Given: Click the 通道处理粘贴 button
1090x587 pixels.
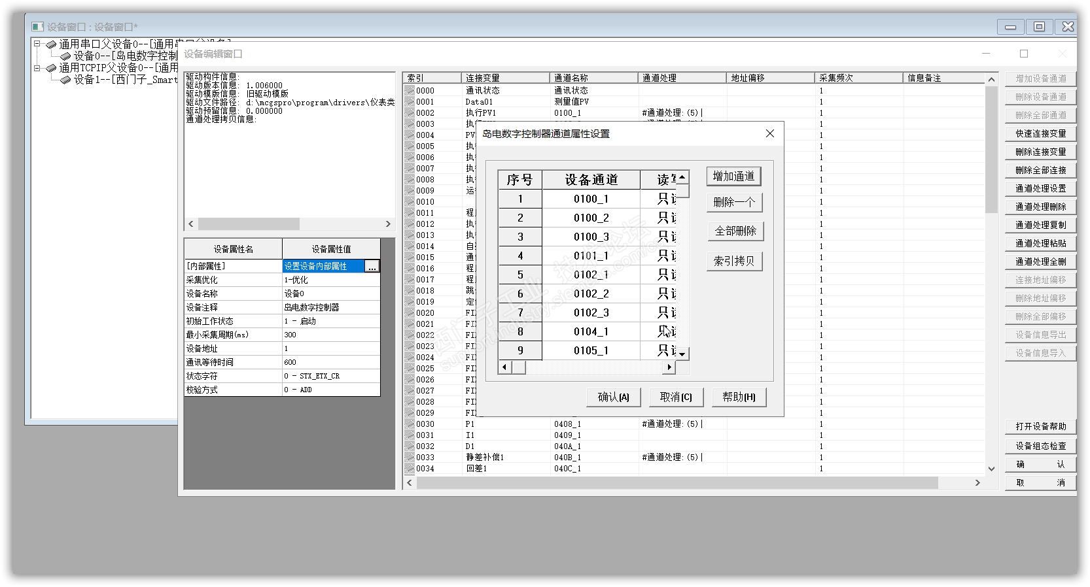Looking at the screenshot, I should [x=1040, y=243].
